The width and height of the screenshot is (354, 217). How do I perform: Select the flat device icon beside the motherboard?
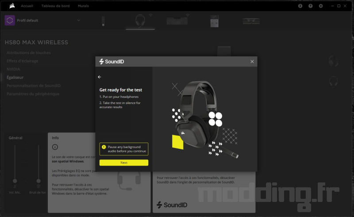click(x=251, y=21)
